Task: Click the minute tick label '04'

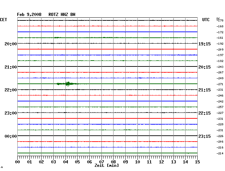Action: (x=65, y=162)
